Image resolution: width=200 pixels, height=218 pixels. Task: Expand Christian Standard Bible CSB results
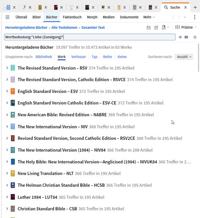[x=7, y=209]
